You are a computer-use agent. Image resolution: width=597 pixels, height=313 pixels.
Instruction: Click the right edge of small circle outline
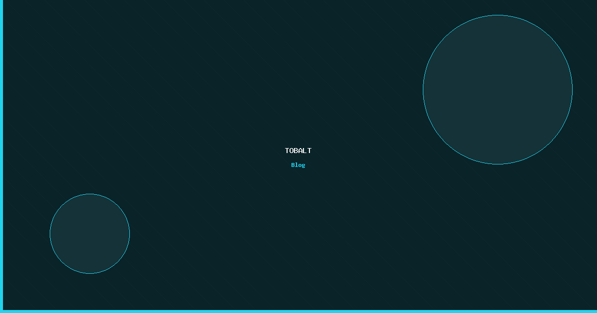click(x=129, y=234)
